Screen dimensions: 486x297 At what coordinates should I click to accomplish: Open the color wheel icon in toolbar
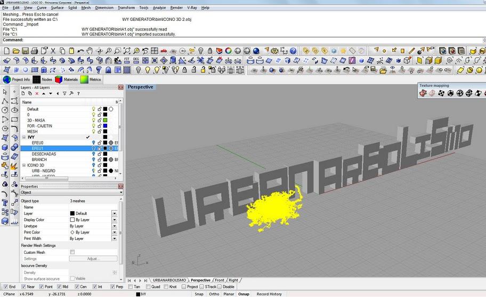point(229,51)
